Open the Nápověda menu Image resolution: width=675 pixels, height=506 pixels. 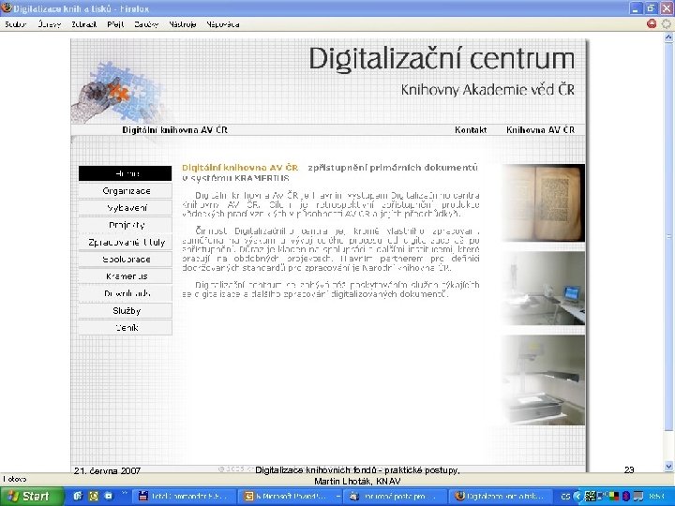tap(222, 24)
